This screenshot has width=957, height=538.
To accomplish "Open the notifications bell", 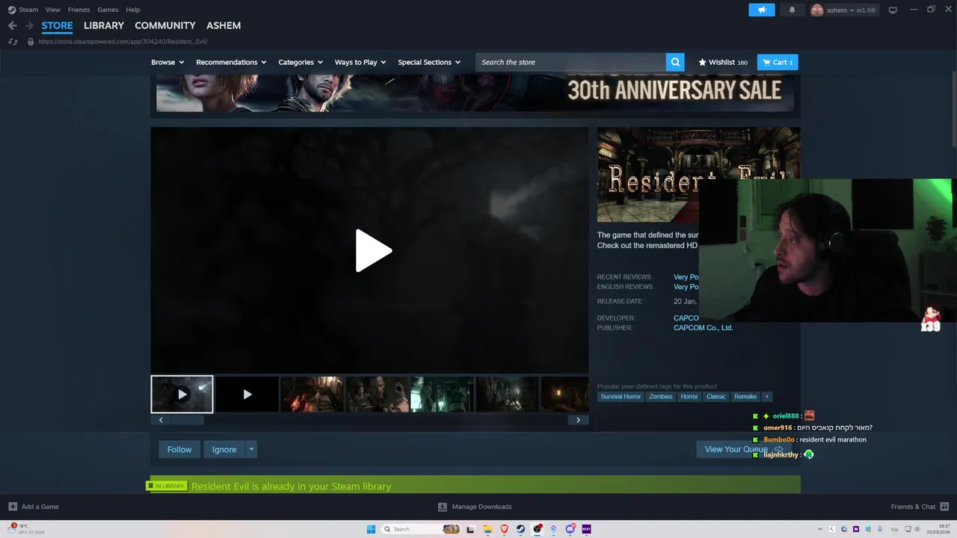I will click(x=793, y=10).
